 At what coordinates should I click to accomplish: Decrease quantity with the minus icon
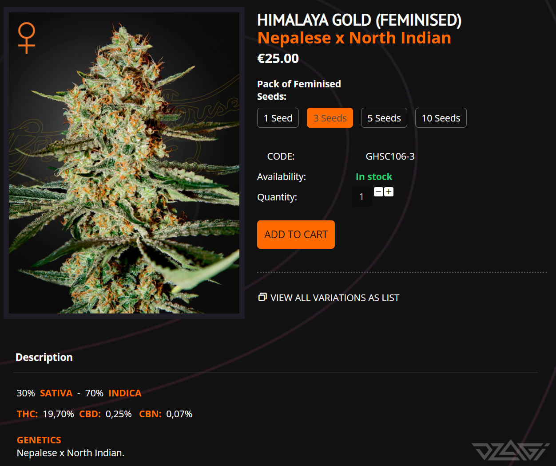[378, 192]
